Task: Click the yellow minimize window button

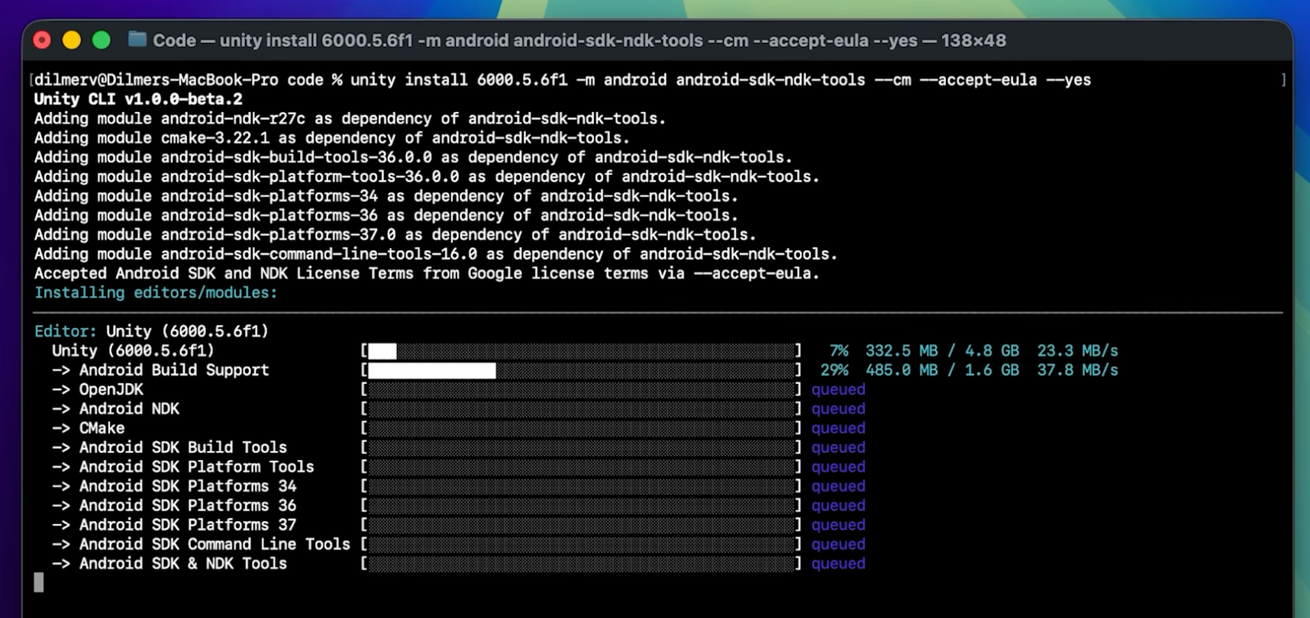Action: point(72,40)
